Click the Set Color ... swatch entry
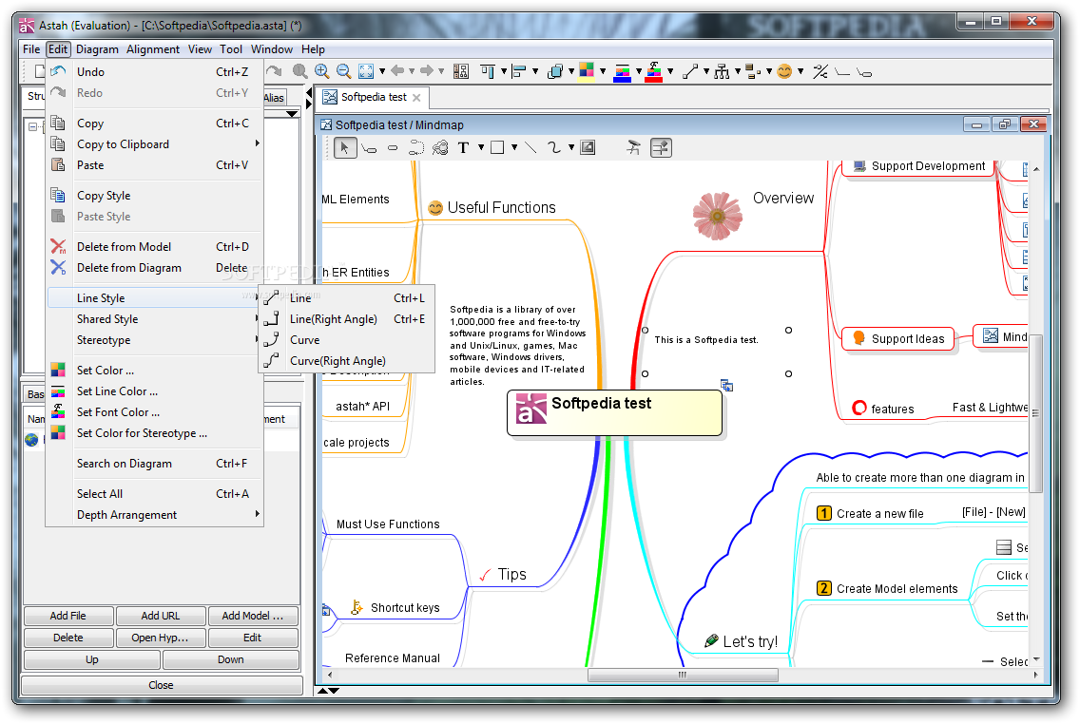 point(156,371)
